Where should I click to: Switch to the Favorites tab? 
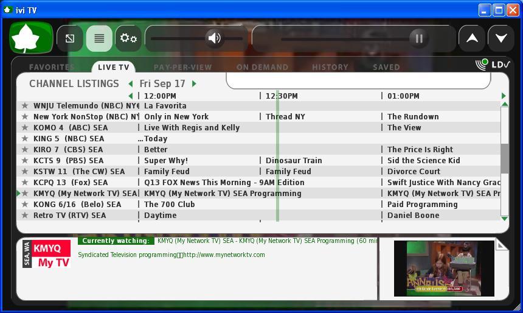(52, 67)
